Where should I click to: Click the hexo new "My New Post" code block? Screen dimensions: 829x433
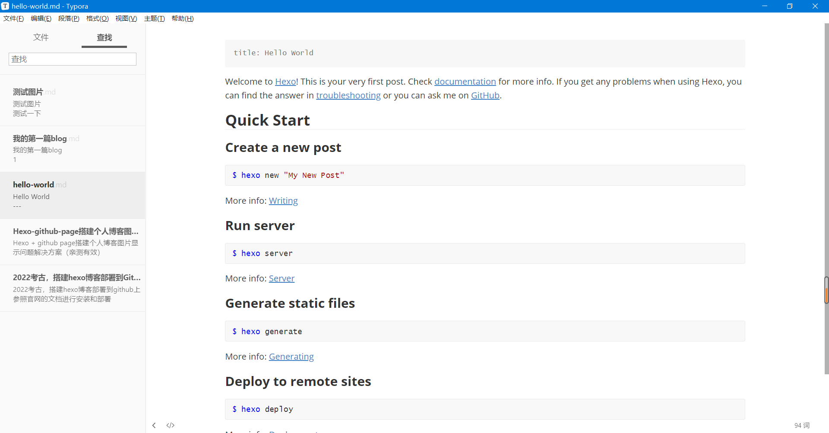[485, 175]
